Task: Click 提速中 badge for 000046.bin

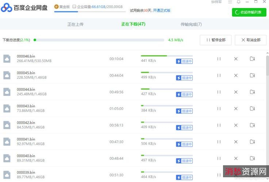Action: 184,61
